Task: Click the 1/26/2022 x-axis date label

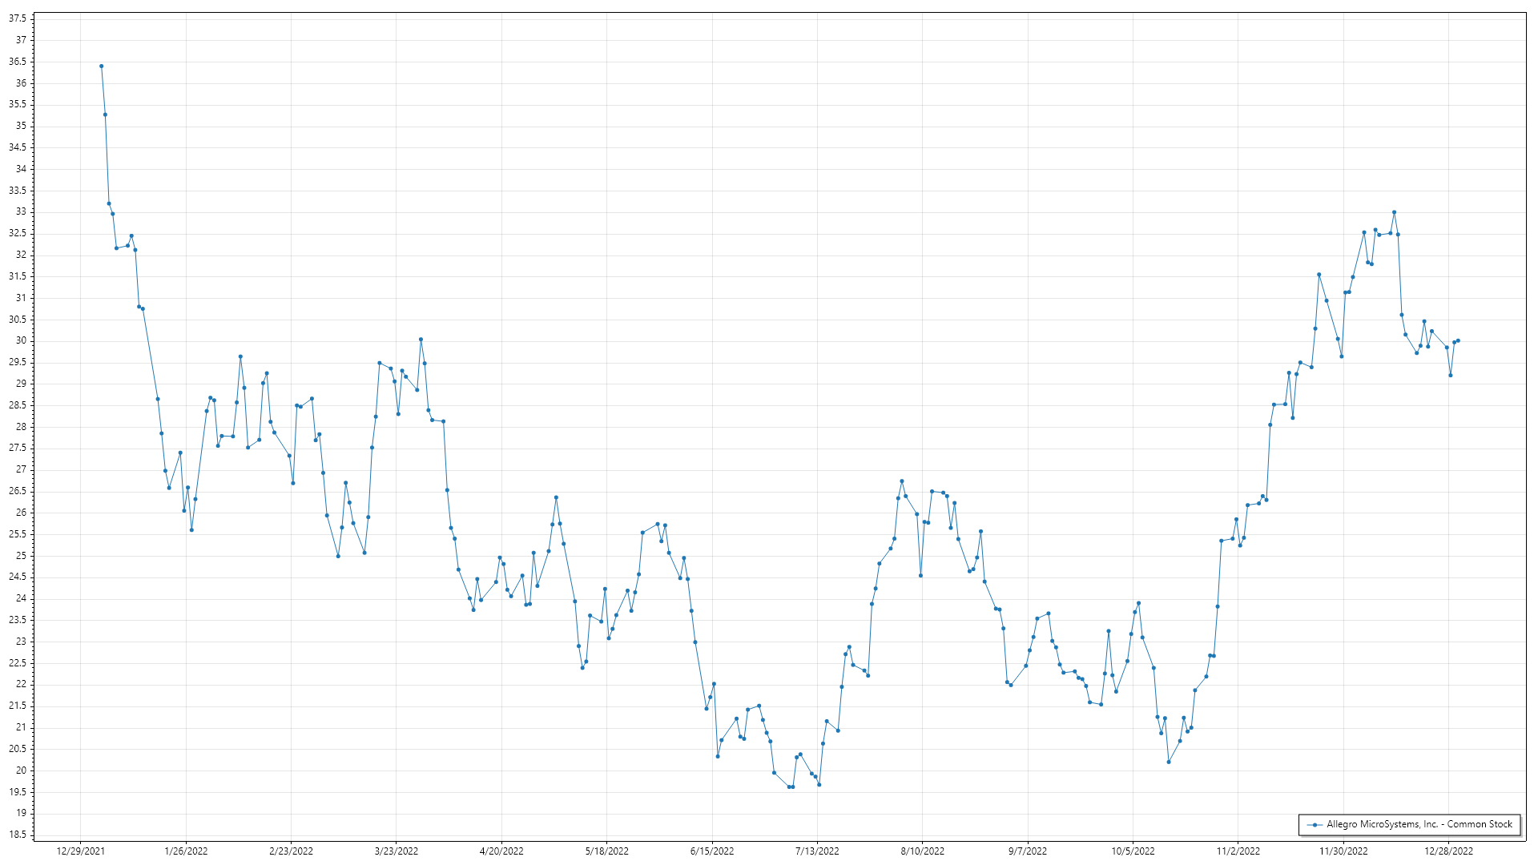Action: coord(186,851)
